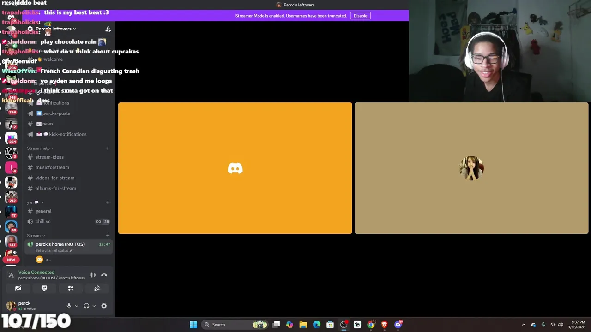Open Brave browser from taskbar
This screenshot has height=332, width=591.
tap(384, 325)
